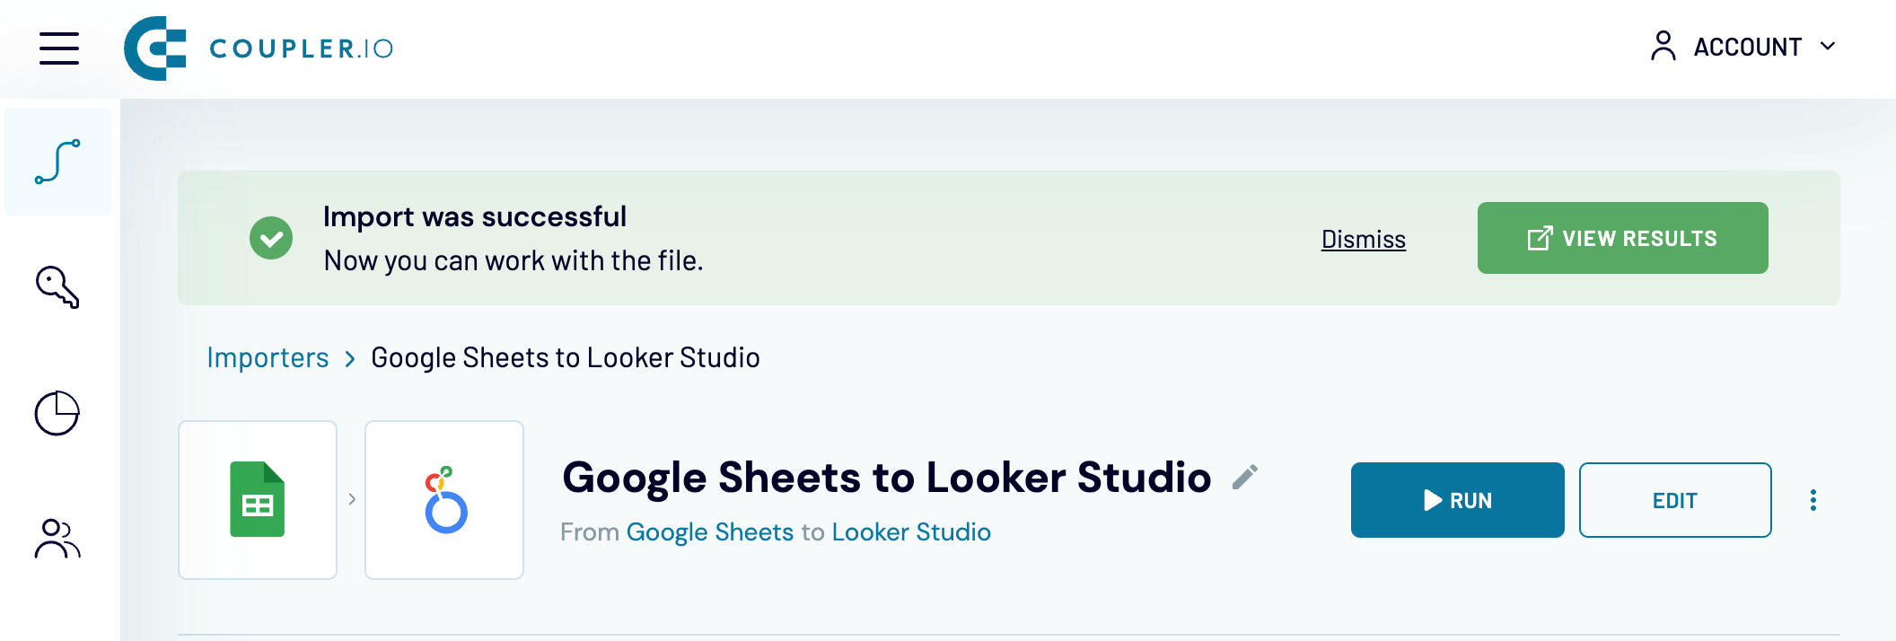Open the users team sidebar icon

coord(57,539)
